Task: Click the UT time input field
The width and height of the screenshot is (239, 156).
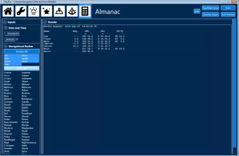Action: click(x=10, y=39)
